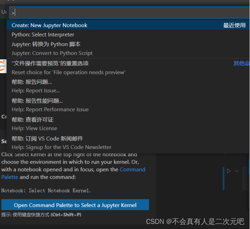The height and width of the screenshot is (229, 250).
Task: Run Jupyter: Convert to Python Script
Action: (x=128, y=49)
